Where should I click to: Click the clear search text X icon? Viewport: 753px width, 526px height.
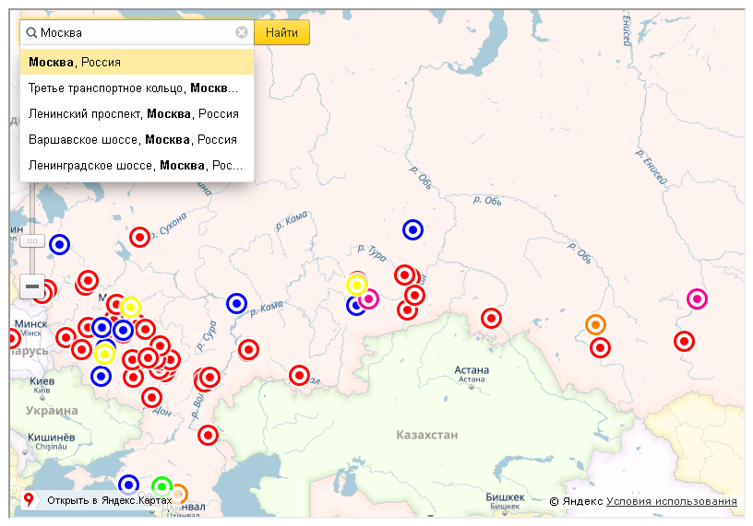[242, 32]
